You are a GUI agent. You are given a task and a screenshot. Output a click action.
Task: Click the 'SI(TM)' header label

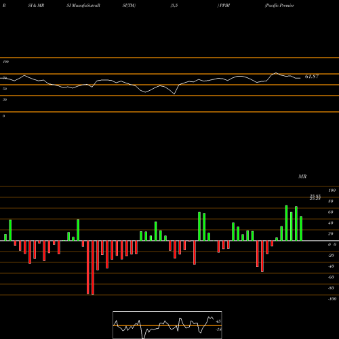129,5
